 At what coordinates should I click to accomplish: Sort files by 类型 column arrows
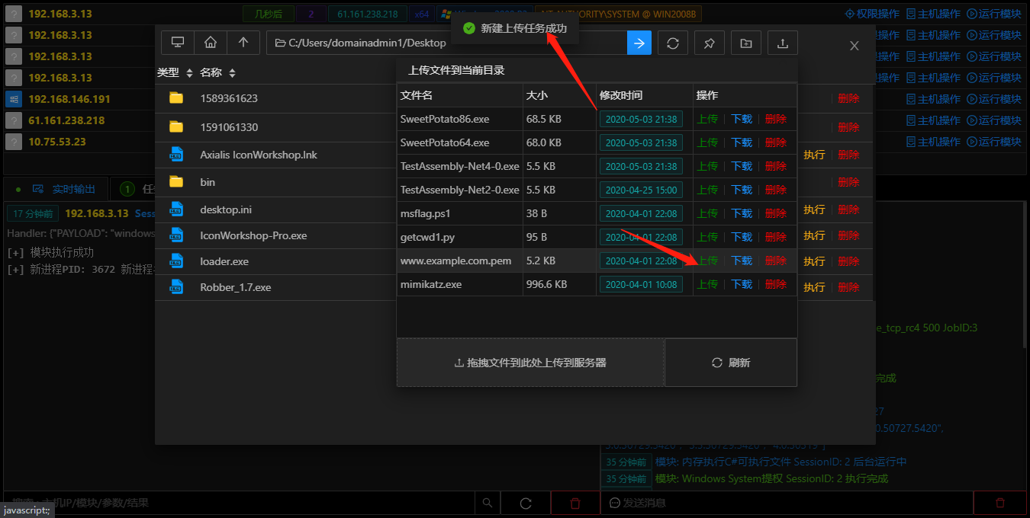(189, 73)
